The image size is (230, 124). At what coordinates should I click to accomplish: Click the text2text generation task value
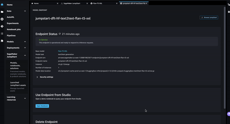(x=66, y=54)
